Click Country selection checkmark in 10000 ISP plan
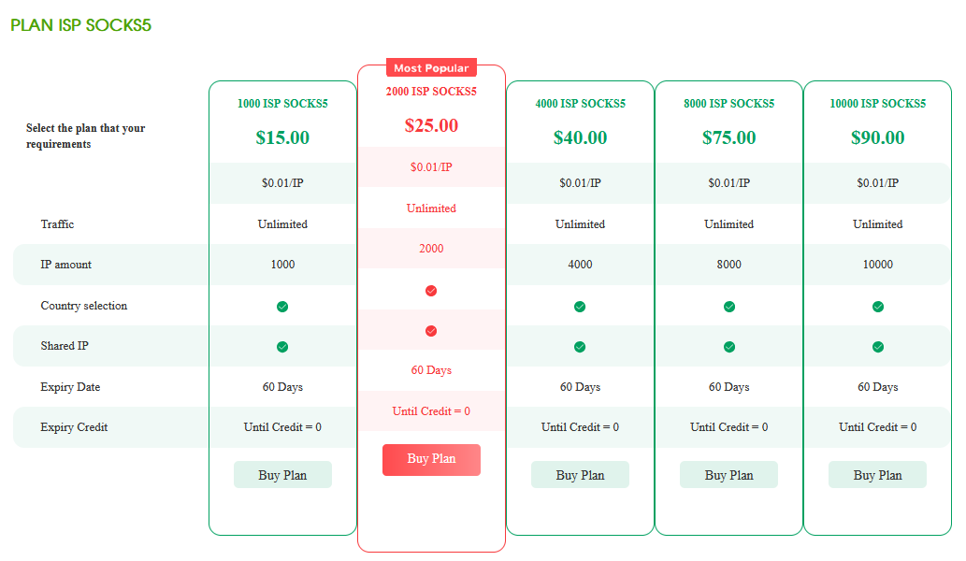 coord(878,307)
